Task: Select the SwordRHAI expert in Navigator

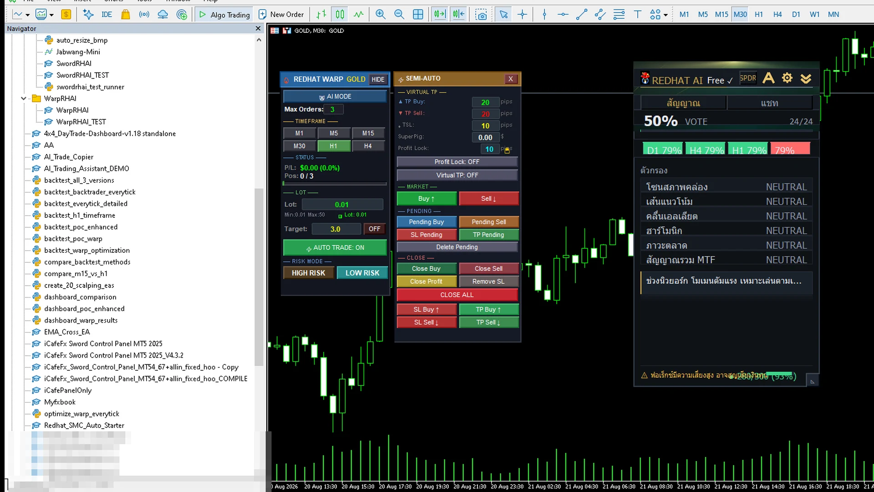Action: tap(74, 63)
